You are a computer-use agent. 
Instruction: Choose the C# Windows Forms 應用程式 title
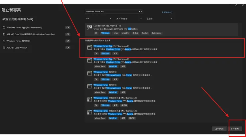(x=105, y=72)
